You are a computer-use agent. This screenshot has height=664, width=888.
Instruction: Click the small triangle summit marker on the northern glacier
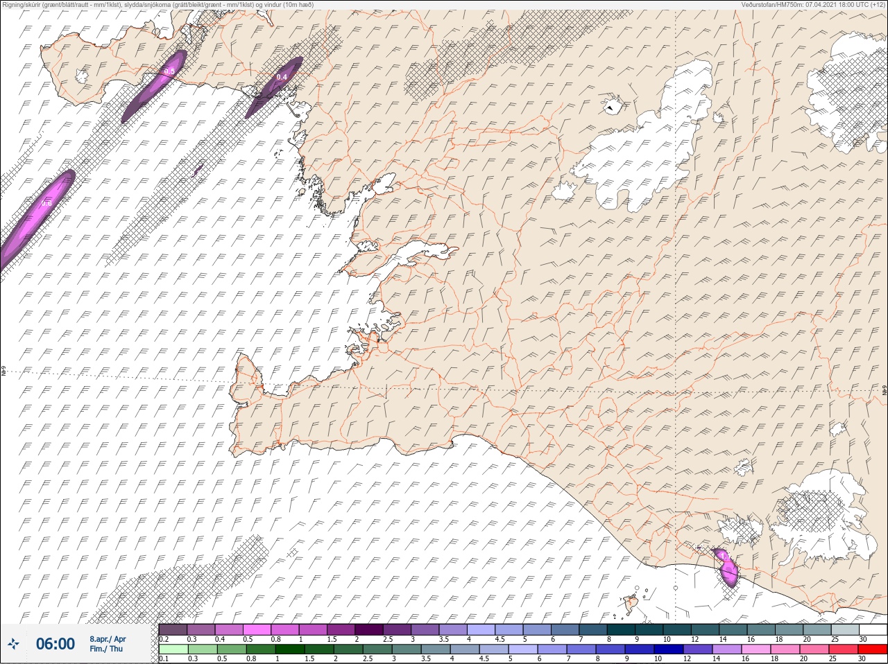[609, 108]
